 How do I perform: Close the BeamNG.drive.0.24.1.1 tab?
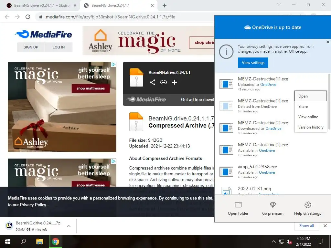pyautogui.click(x=152, y=6)
